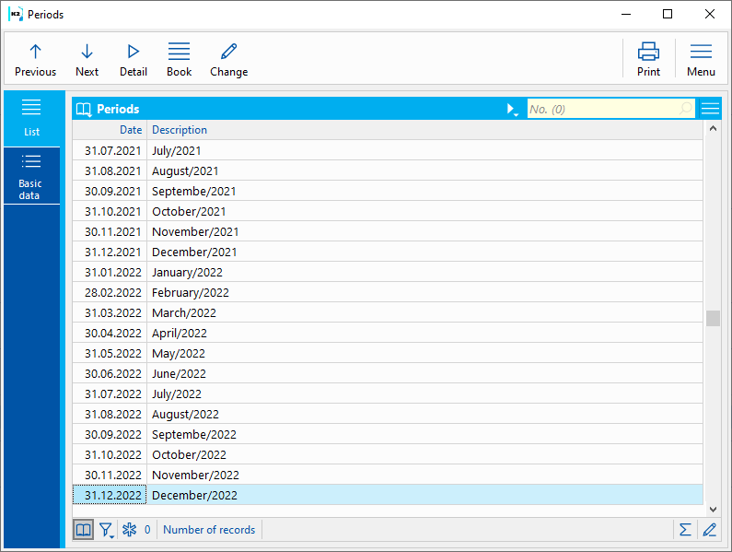
Task: Open the filter funnel dropdown
Action: point(107,530)
